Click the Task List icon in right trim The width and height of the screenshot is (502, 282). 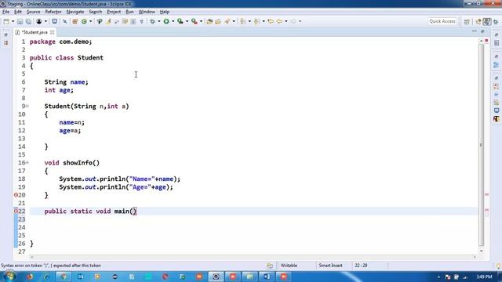pos(497,43)
